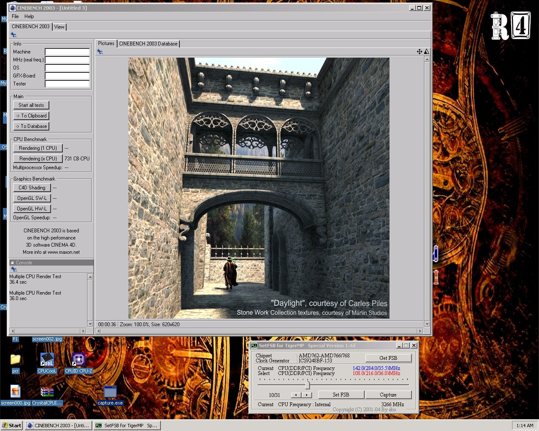The image size is (539, 431).
Task: Run the Rendering (x CPU) benchmark
Action: [x=38, y=159]
